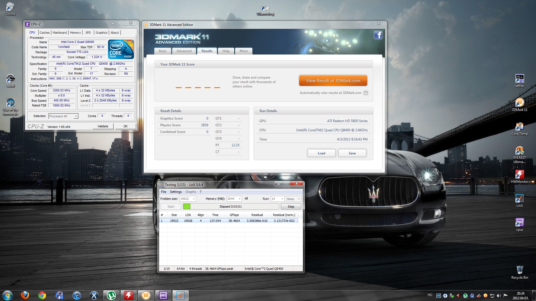536x301 pixels.
Task: Click the Save button in Run Details
Action: coord(352,153)
